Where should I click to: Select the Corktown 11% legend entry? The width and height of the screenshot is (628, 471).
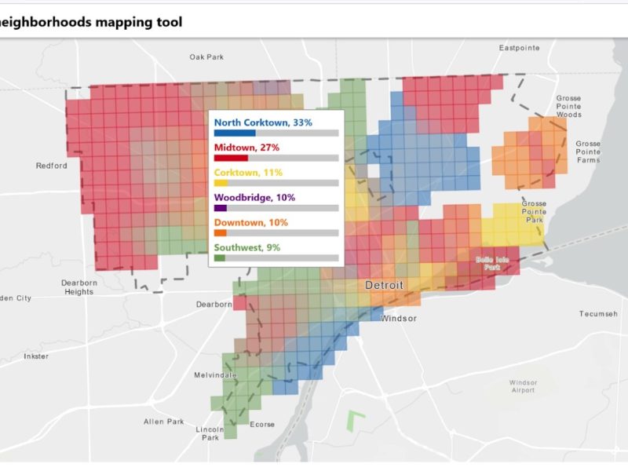(x=248, y=173)
